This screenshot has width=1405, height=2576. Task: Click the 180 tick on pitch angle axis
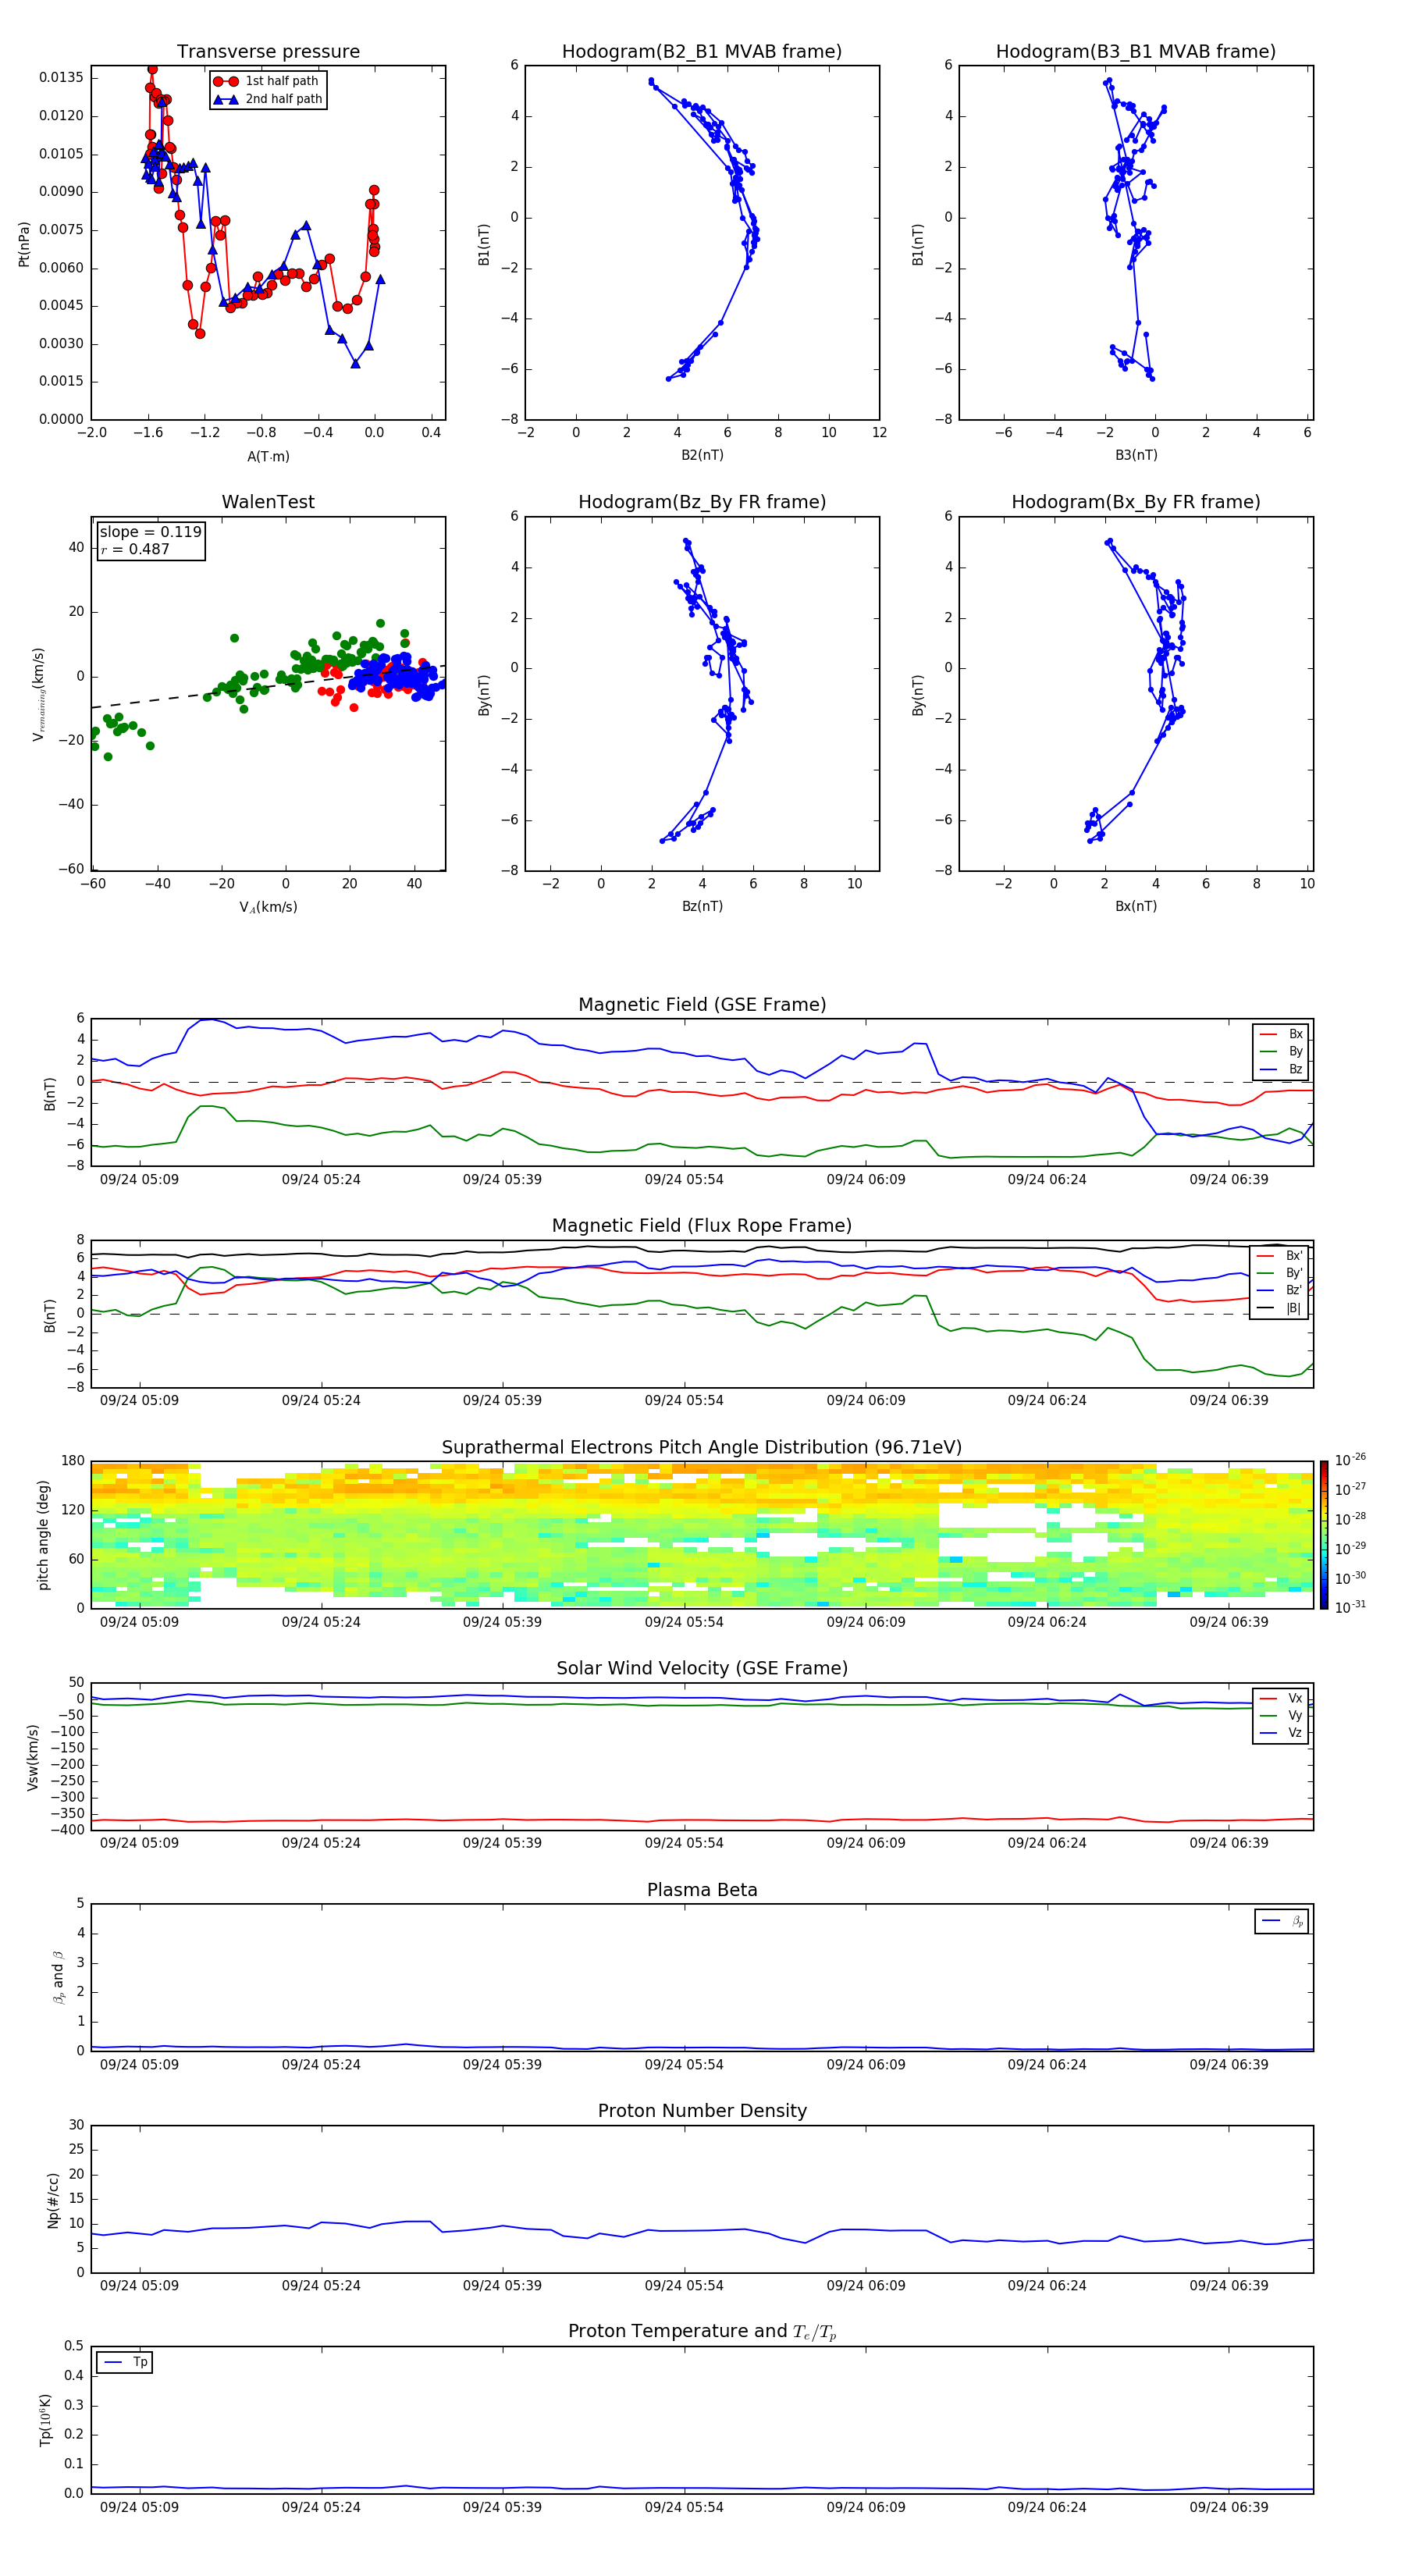(x=73, y=1461)
